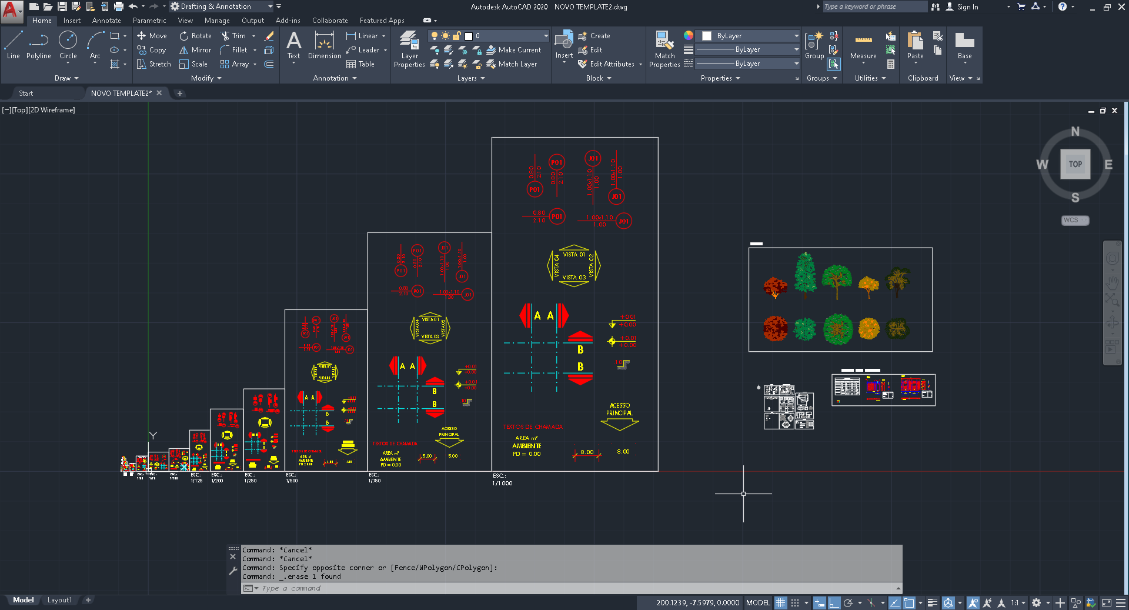The height and width of the screenshot is (610, 1129).
Task: Activate the Mirror command
Action: (195, 49)
